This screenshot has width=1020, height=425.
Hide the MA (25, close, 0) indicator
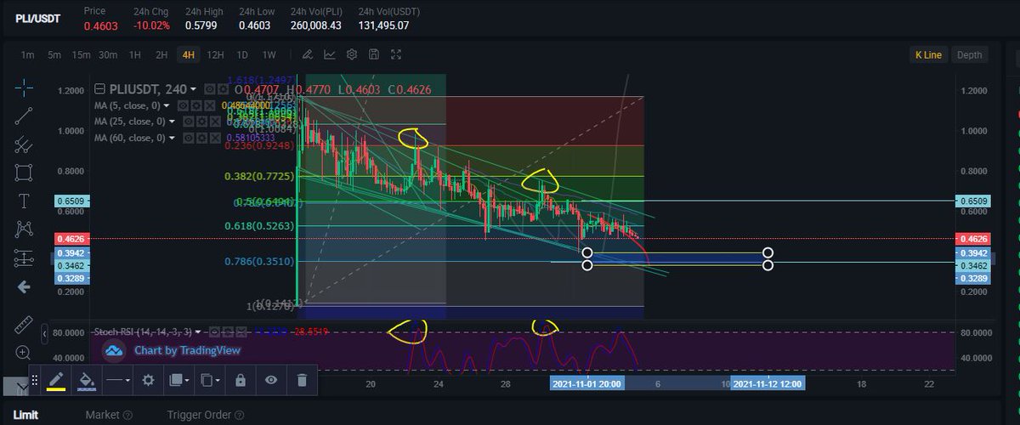click(188, 122)
